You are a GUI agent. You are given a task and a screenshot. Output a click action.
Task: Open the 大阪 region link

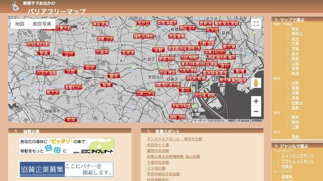295,83
